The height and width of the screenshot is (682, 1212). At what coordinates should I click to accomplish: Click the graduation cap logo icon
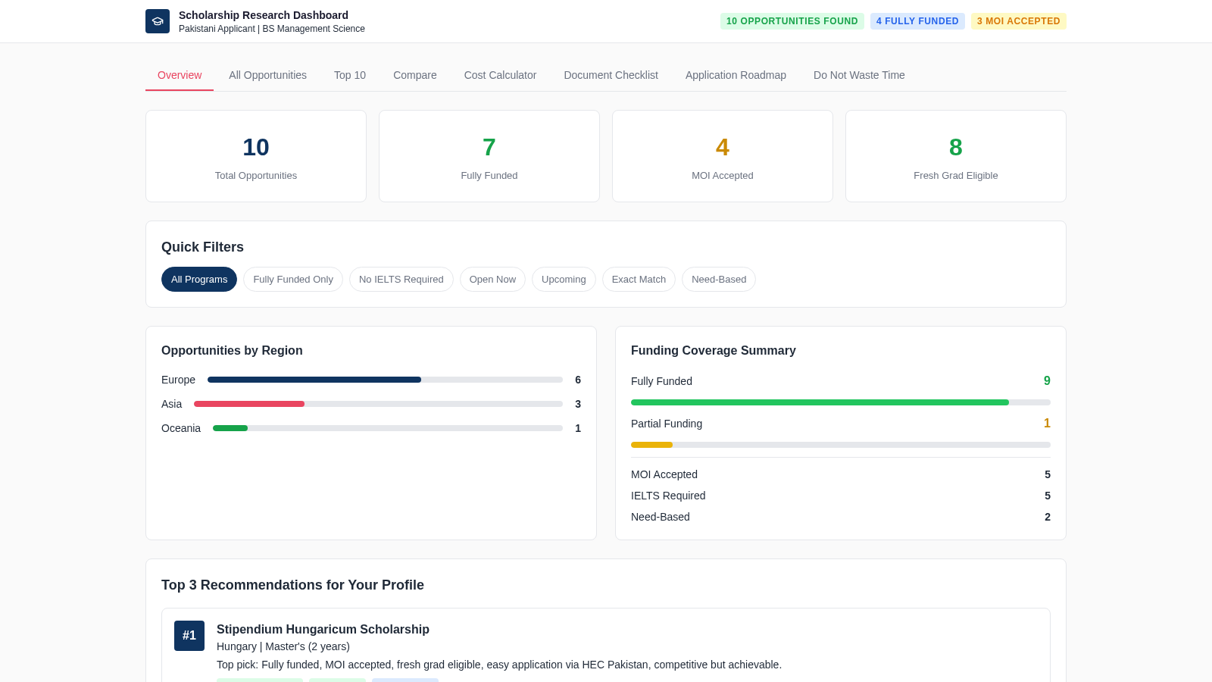158,21
